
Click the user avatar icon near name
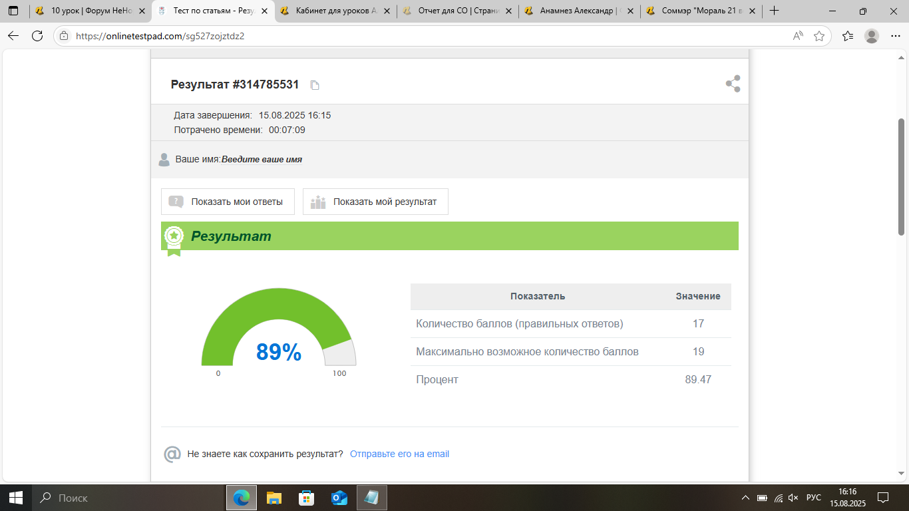164,160
